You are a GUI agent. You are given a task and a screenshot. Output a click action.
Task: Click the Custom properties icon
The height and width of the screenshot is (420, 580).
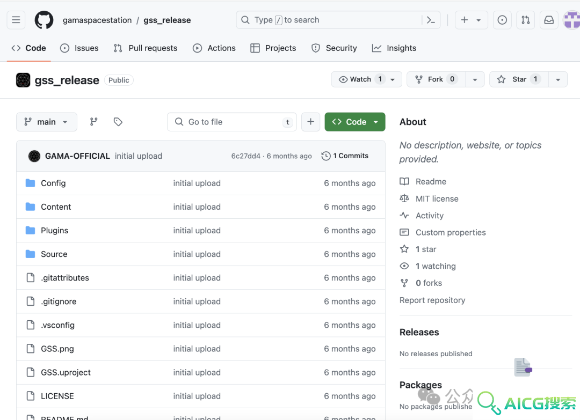[404, 232]
